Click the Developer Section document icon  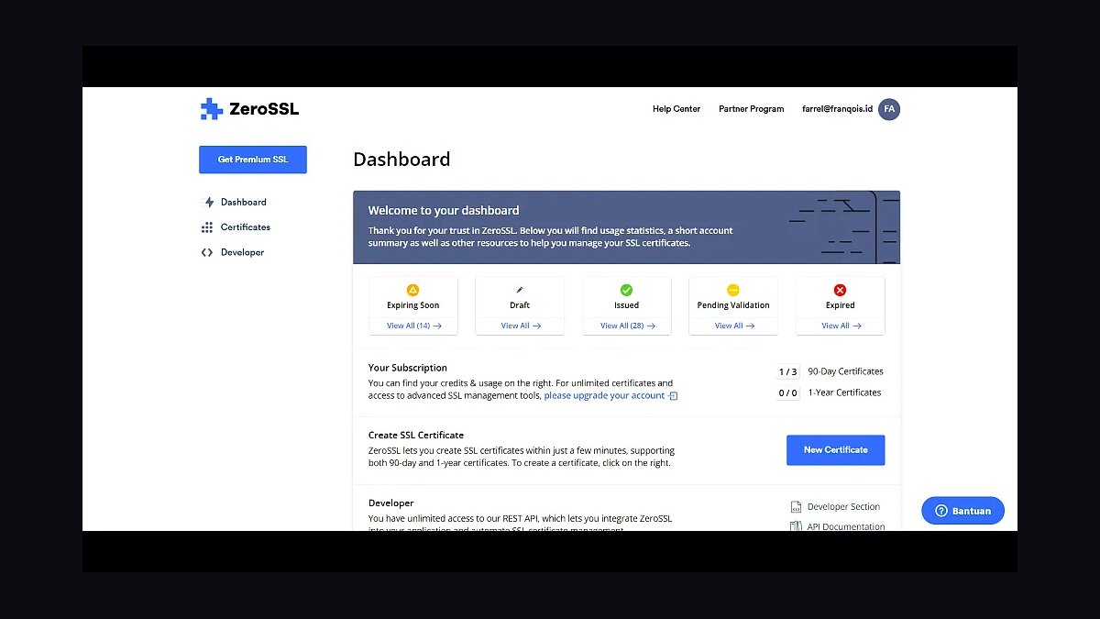pos(796,506)
